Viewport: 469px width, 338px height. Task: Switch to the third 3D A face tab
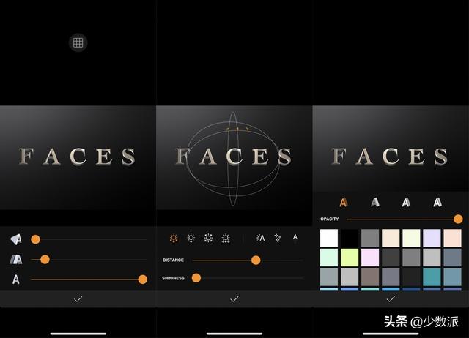click(x=406, y=203)
